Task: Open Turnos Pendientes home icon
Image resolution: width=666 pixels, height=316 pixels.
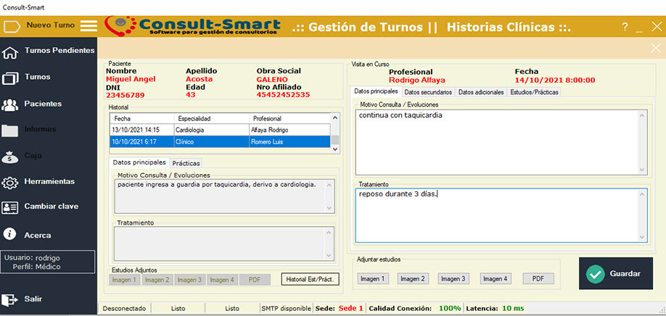Action: [x=10, y=51]
